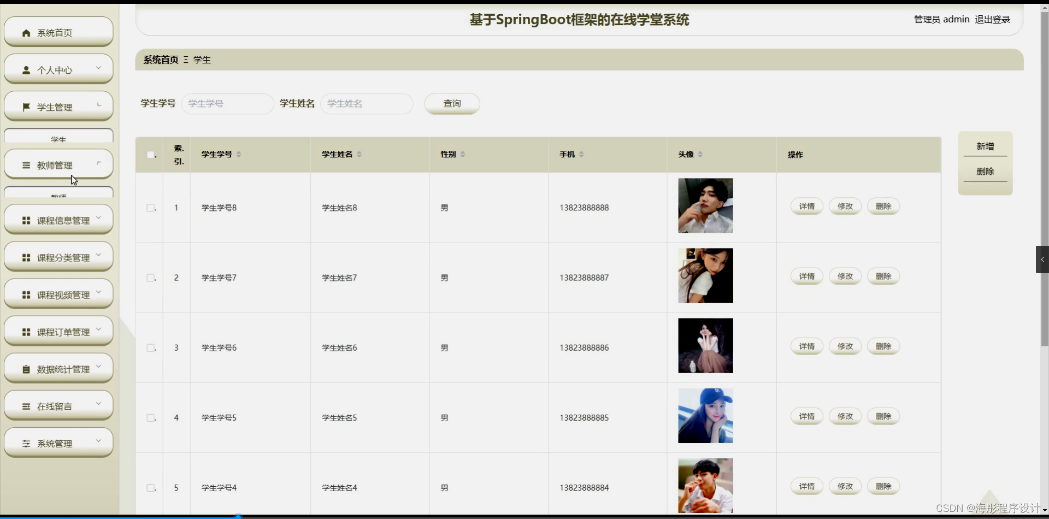Sort table by 学生学号 using sort arrows

point(239,154)
